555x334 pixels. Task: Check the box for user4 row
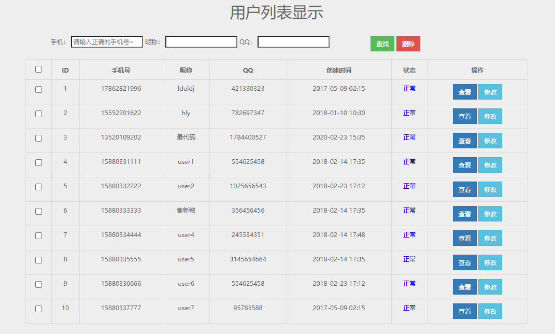[38, 236]
